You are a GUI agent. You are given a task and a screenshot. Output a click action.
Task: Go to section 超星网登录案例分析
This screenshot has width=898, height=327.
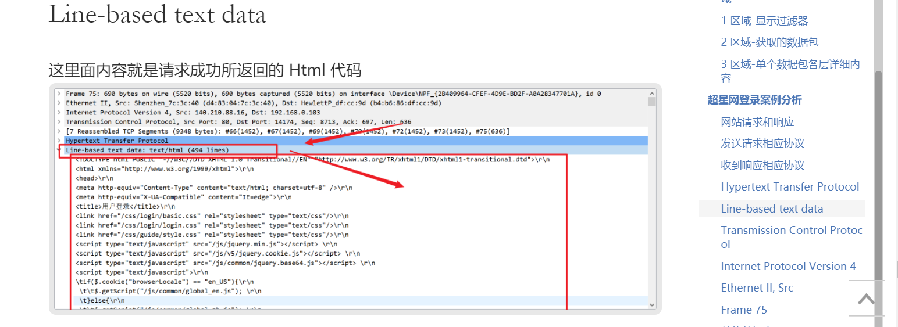tap(754, 100)
